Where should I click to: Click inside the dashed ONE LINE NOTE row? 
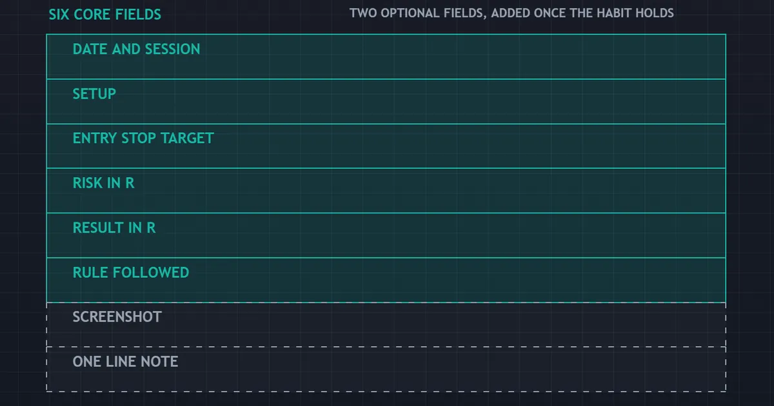386,369
